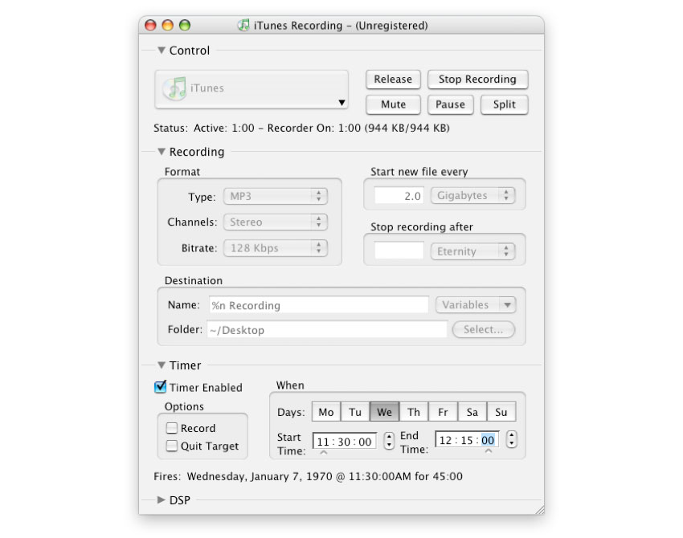This screenshot has width=683, height=538.
Task: Click the End Time field 12:15:00
Action: (467, 440)
